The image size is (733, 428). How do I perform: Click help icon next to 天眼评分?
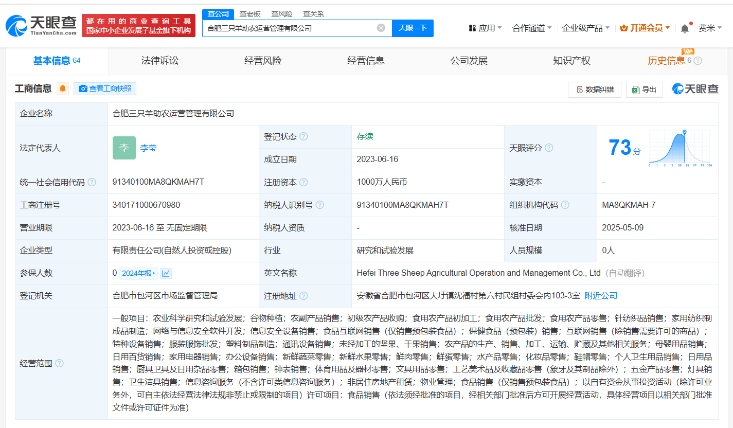pyautogui.click(x=549, y=148)
